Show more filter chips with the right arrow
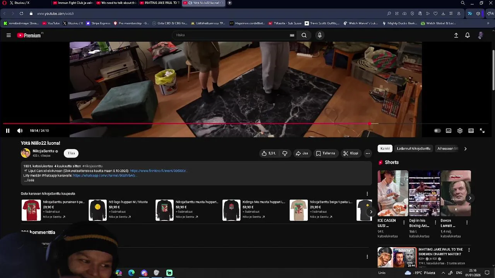Image resolution: width=495 pixels, height=278 pixels. [x=465, y=149]
